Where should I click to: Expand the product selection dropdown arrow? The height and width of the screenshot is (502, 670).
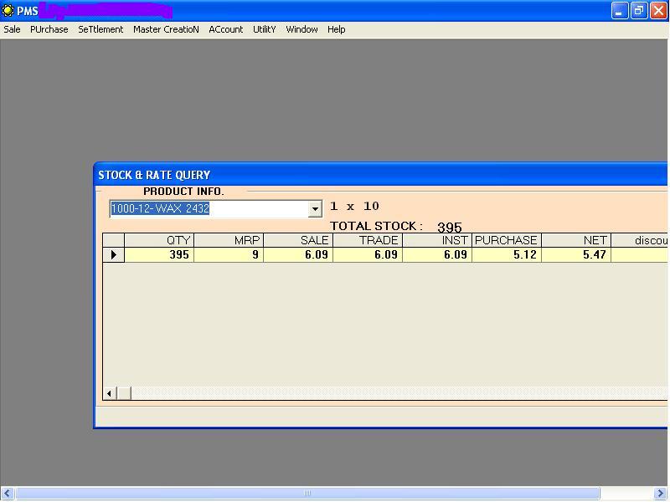(x=315, y=209)
